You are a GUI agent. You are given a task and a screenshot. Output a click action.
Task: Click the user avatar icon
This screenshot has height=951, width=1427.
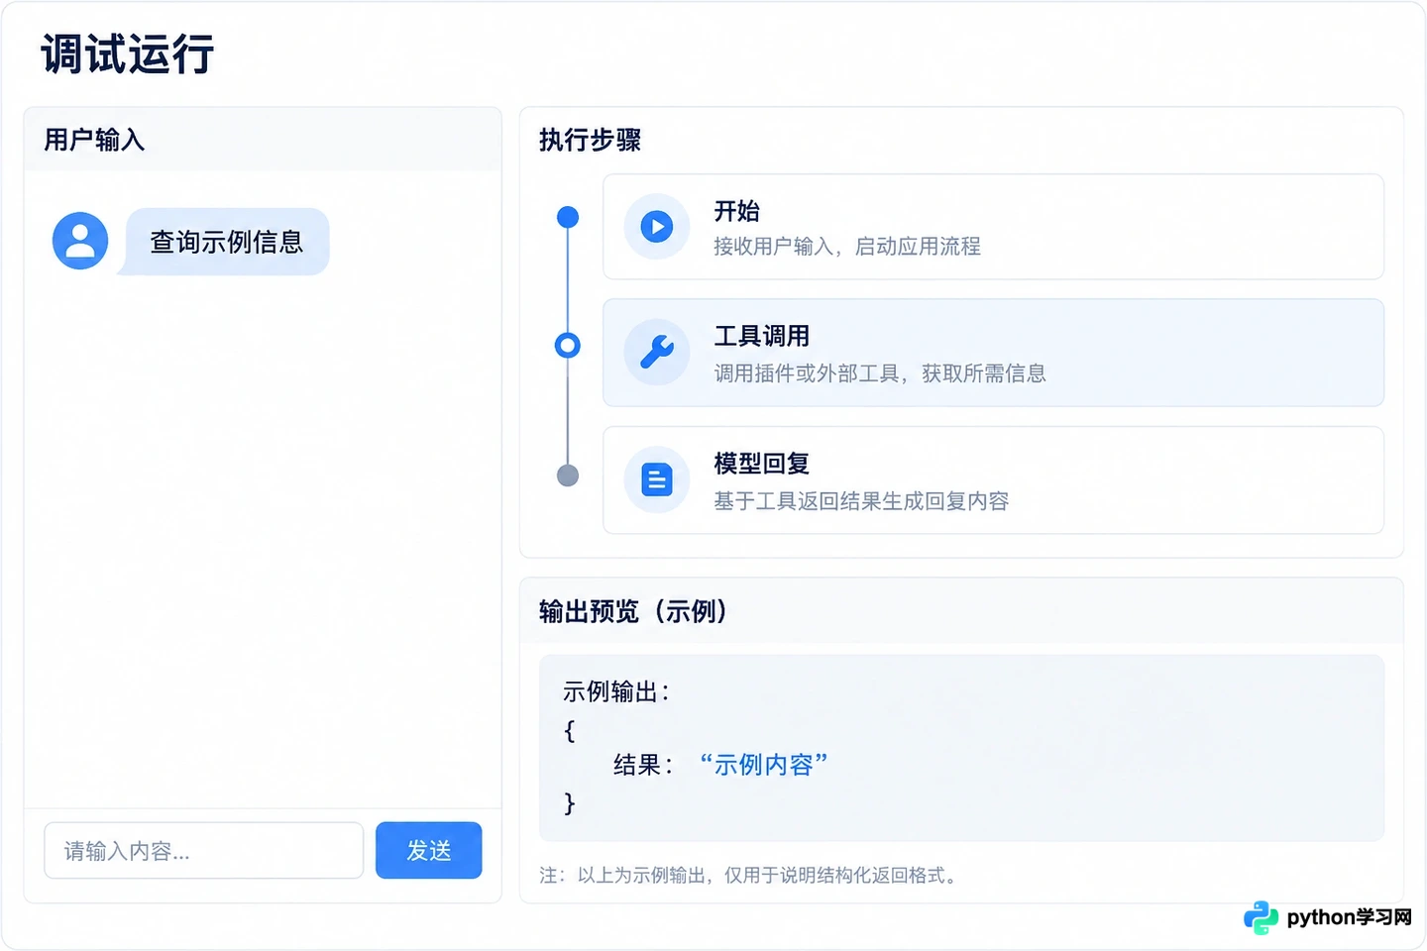[x=80, y=241]
